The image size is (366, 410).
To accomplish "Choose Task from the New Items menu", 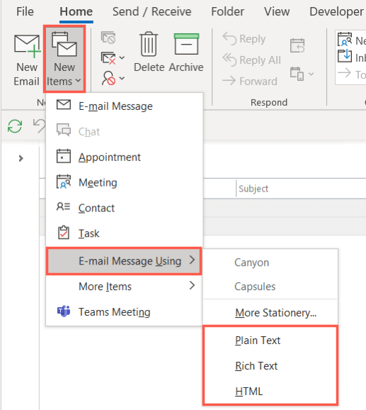I will point(124,233).
